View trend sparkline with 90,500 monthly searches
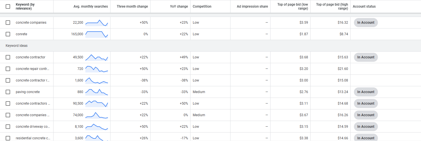The width and height of the screenshot is (421, 141). pyautogui.click(x=97, y=103)
